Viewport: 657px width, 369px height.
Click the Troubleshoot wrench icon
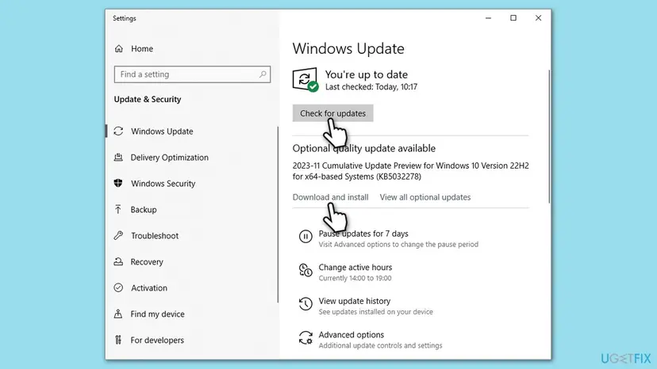(118, 235)
